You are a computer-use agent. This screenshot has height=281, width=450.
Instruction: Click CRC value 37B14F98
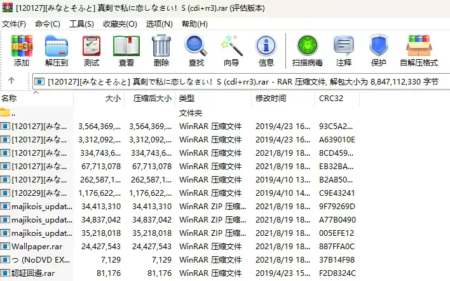pos(337,260)
